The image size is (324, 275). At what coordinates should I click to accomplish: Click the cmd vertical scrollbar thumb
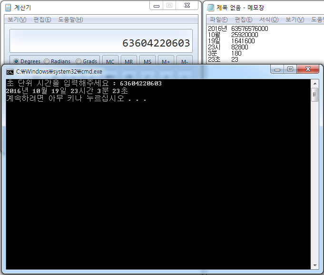tap(315, 95)
